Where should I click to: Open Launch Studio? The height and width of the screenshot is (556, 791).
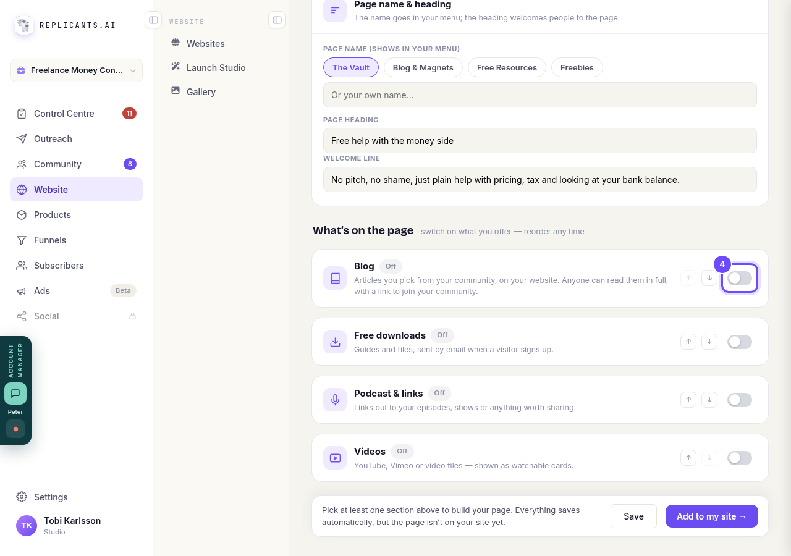(x=221, y=68)
